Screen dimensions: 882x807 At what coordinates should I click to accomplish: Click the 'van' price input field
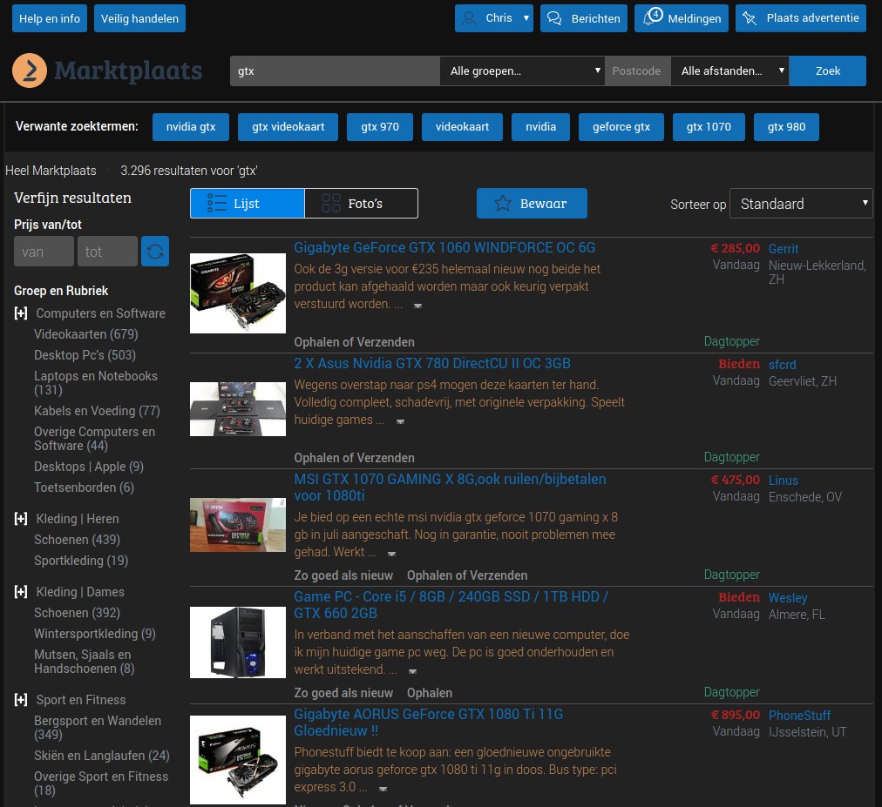[44, 251]
